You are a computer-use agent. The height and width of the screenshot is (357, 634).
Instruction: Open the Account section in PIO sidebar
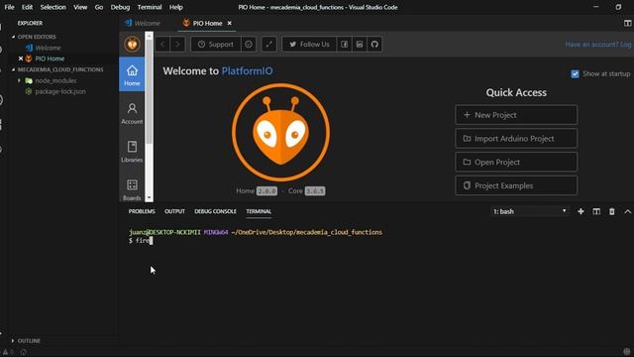132,113
